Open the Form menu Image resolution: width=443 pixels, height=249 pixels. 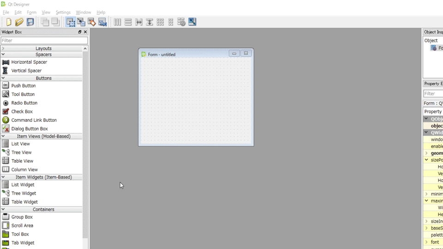point(31,12)
